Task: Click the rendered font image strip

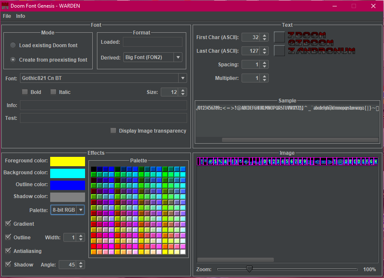Action: [x=287, y=162]
